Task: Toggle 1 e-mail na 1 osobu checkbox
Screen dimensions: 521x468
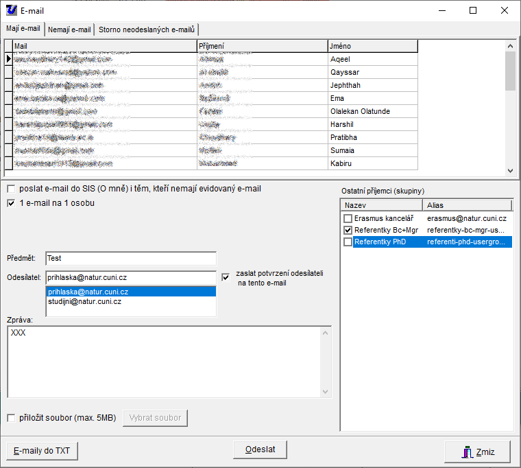Action: (x=11, y=203)
